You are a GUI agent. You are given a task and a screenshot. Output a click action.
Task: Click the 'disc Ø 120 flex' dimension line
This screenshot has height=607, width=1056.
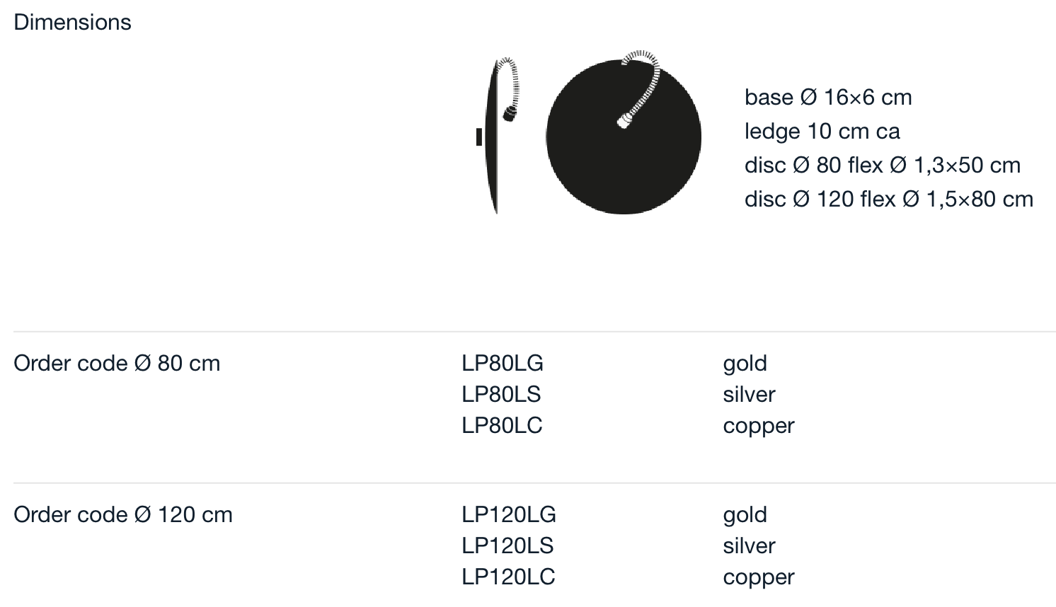[889, 199]
